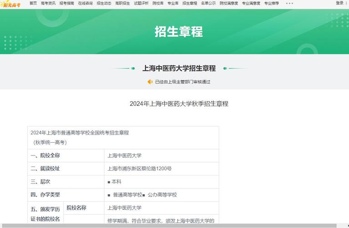Click the 登录 login link

[x=339, y=3]
